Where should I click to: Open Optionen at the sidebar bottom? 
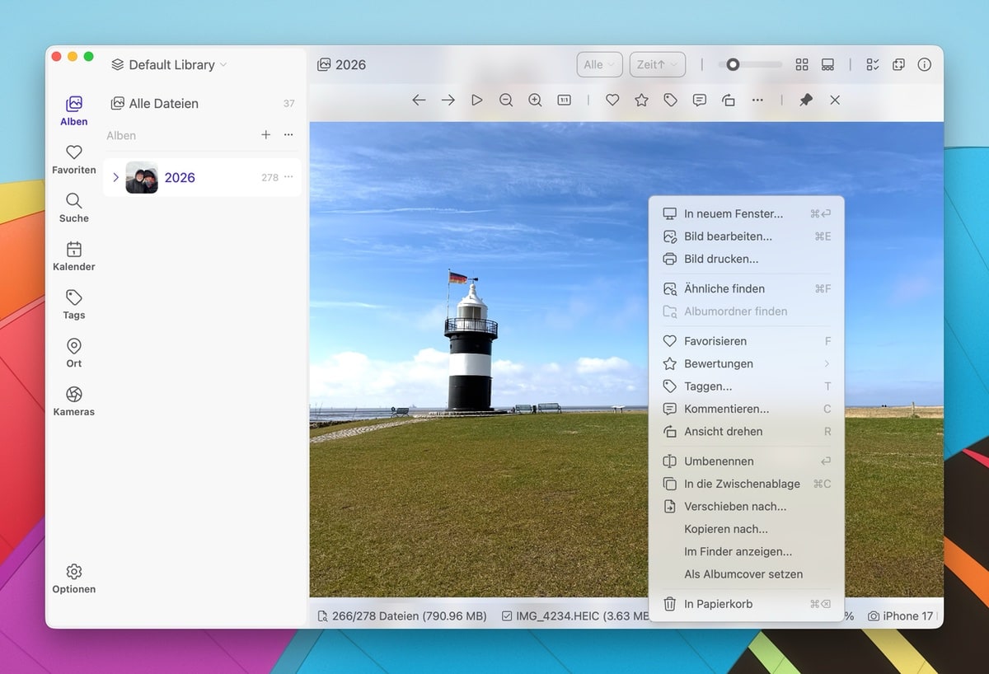[x=73, y=578]
